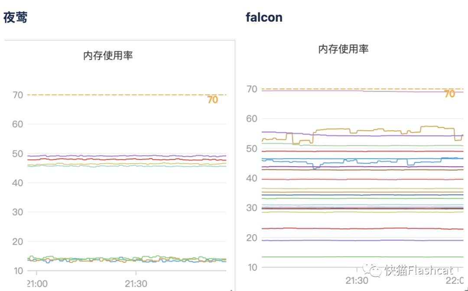Click the lowest green line in falcon chart
Image resolution: width=468 pixels, height=291 pixels.
(347, 257)
